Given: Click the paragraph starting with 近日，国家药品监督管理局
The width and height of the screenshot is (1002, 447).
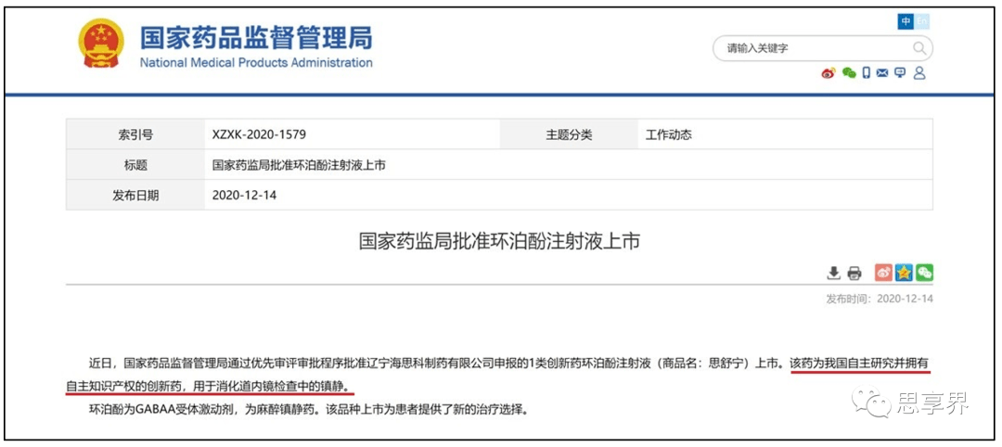Looking at the screenshot, I should pos(499,375).
